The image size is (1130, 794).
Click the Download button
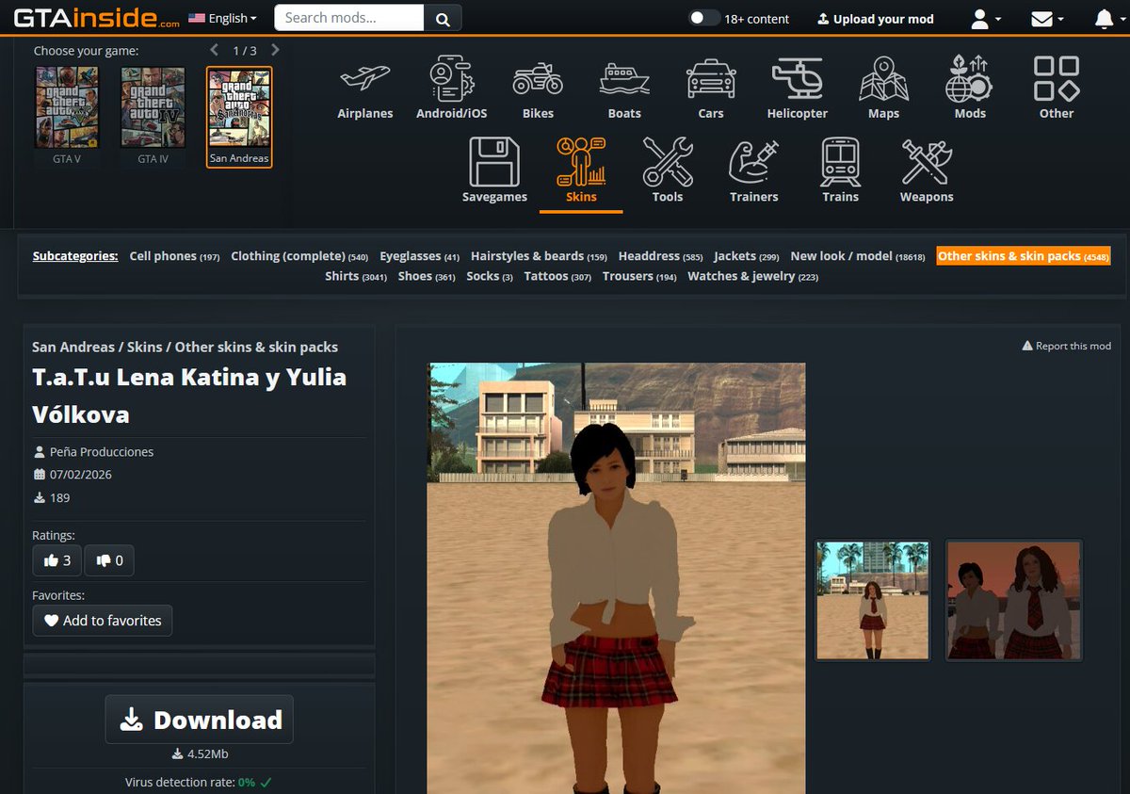coord(200,720)
